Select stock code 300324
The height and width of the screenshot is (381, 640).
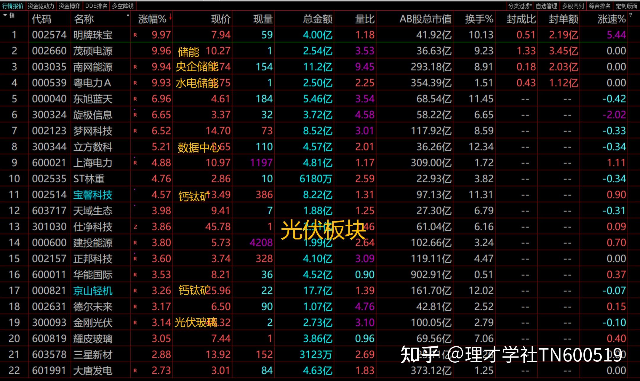[49, 115]
